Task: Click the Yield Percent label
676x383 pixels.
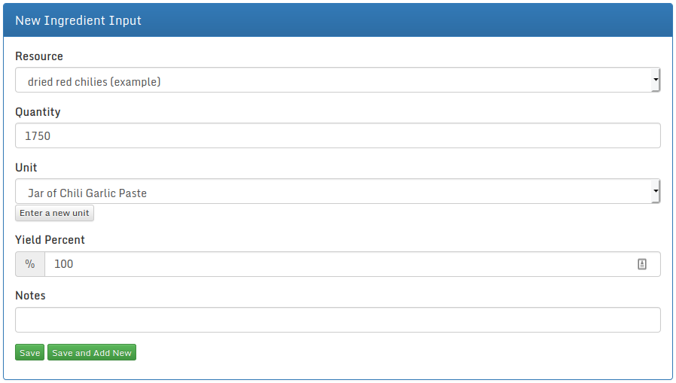Action: (50, 240)
